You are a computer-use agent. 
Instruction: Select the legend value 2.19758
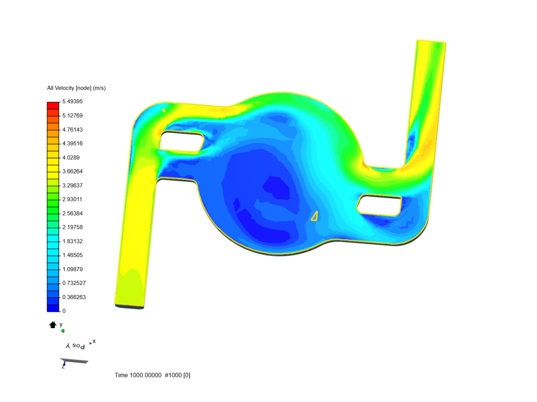pyautogui.click(x=72, y=227)
